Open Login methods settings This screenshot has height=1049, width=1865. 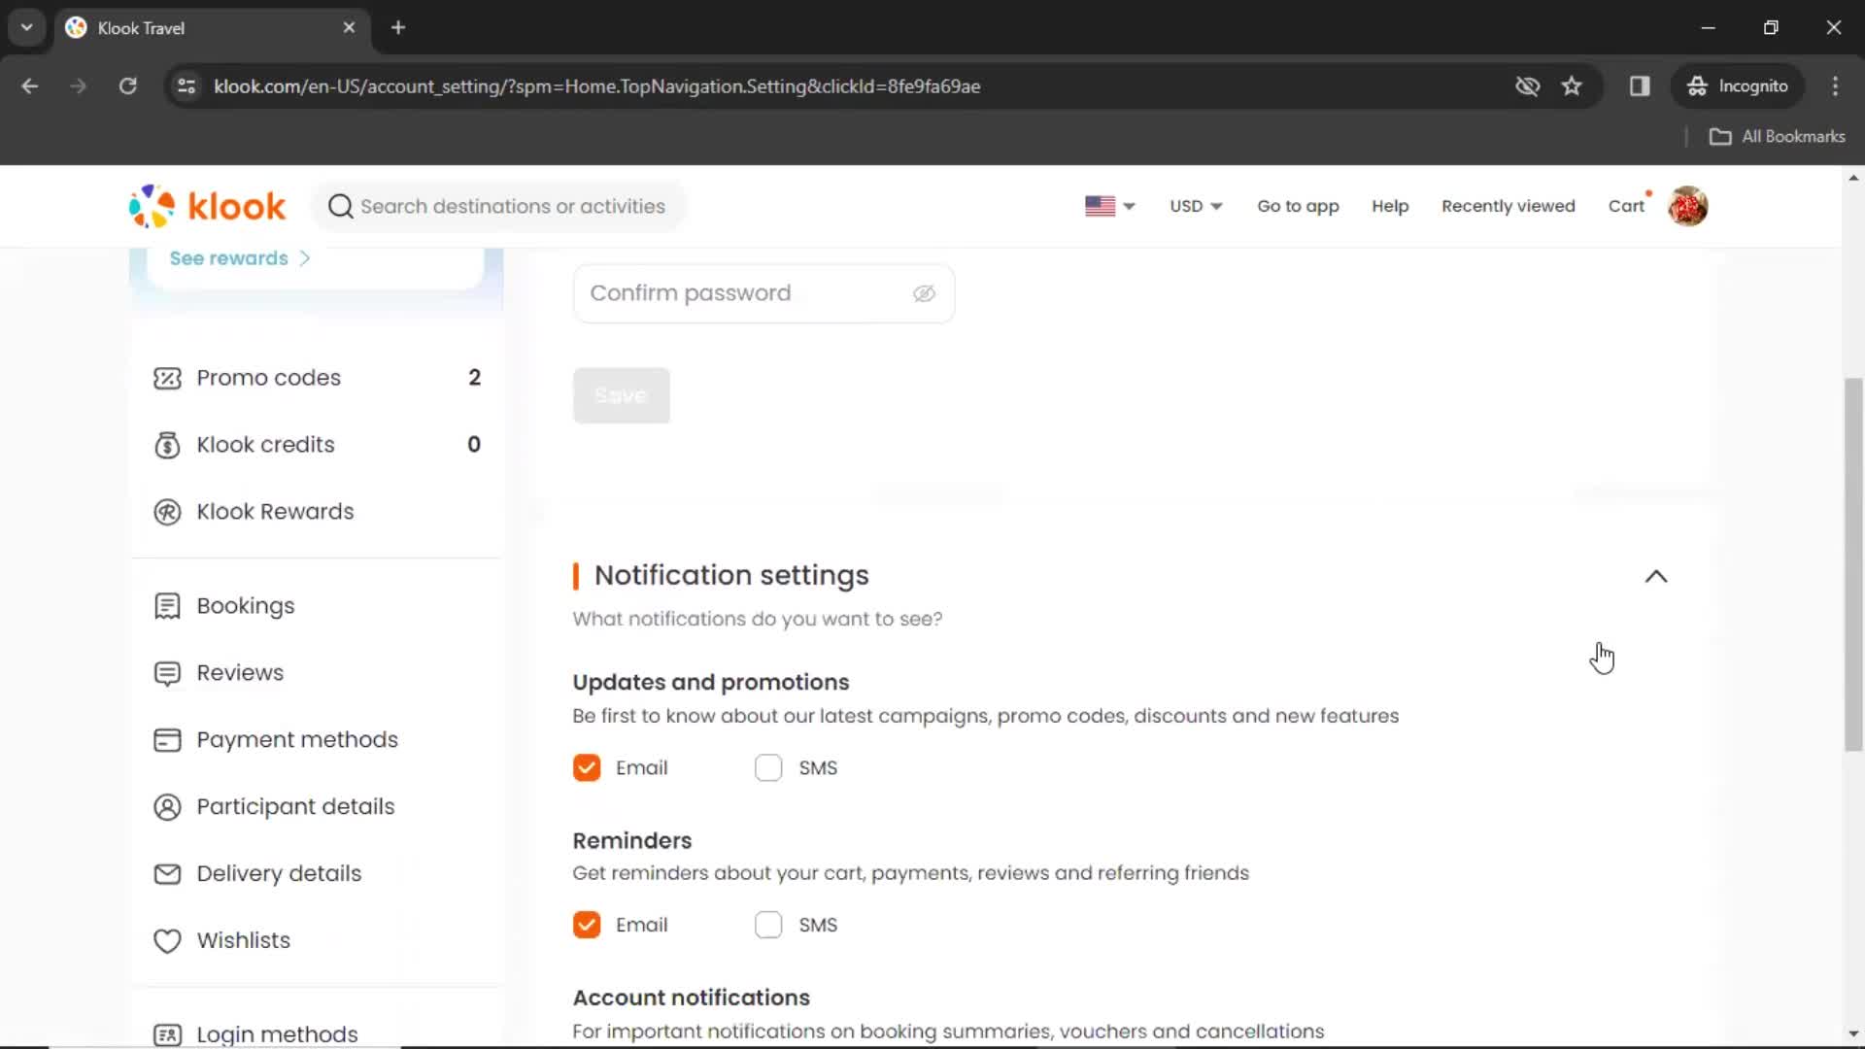[x=277, y=1033]
